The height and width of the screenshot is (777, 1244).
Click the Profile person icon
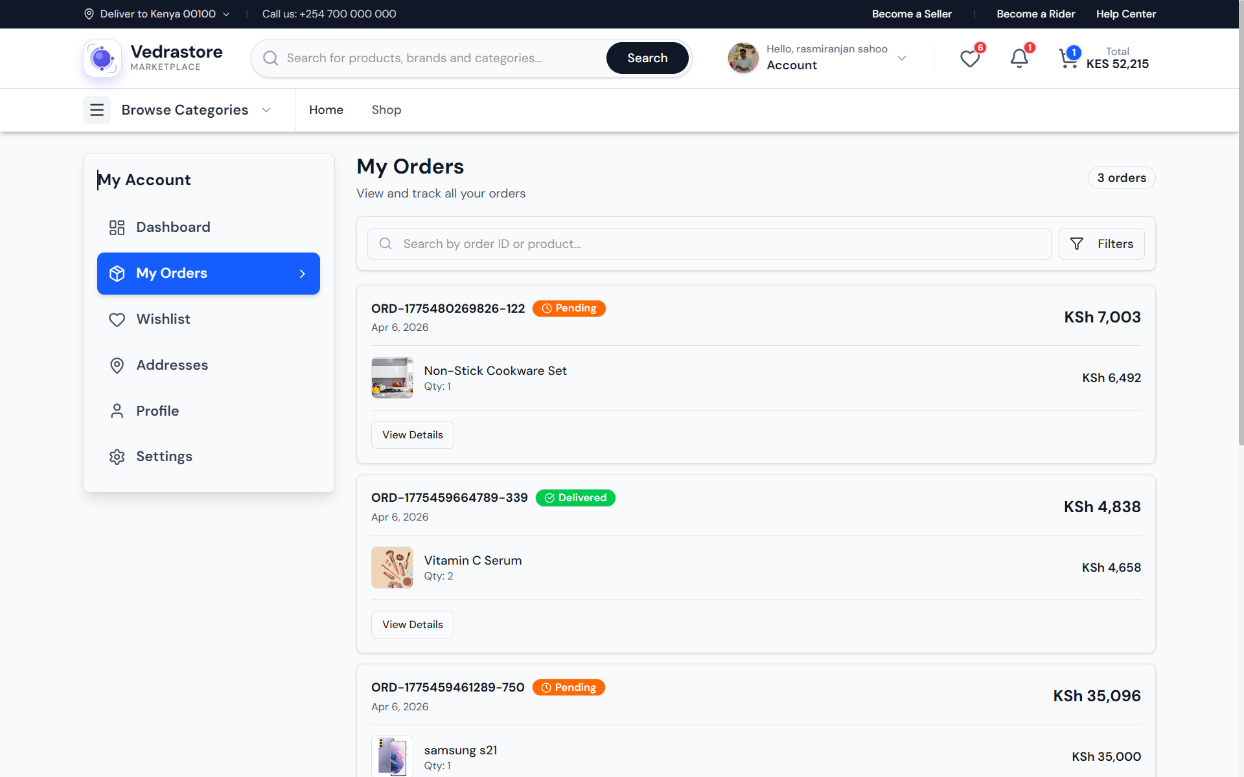click(x=117, y=411)
